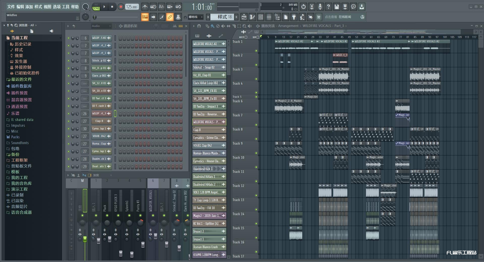
Task: Toggle mute light of playlist Track 1
Action: coord(256,51)
